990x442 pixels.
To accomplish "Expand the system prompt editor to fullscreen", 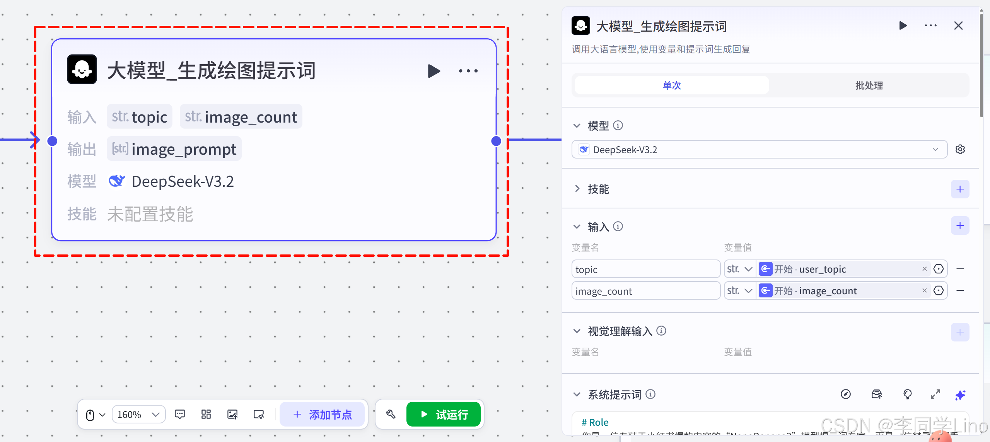I will pyautogui.click(x=935, y=394).
